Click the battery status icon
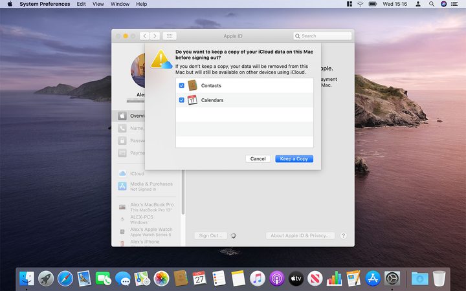 coord(373,4)
